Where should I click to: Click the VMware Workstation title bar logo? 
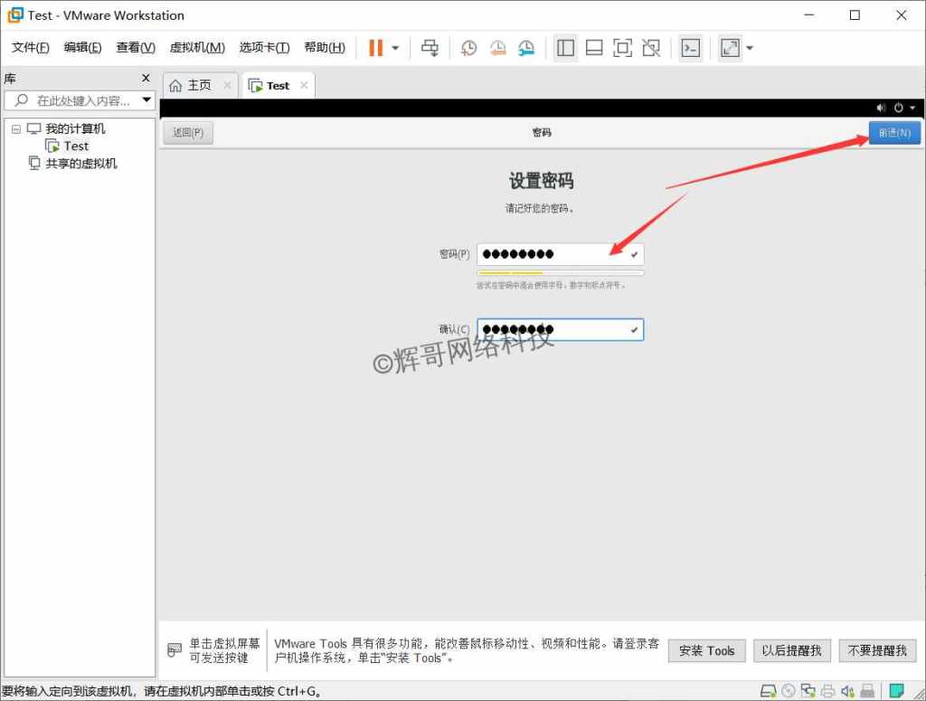coord(15,14)
